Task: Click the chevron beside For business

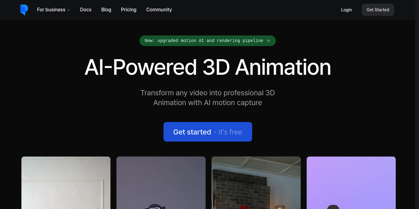Action: coord(68,10)
